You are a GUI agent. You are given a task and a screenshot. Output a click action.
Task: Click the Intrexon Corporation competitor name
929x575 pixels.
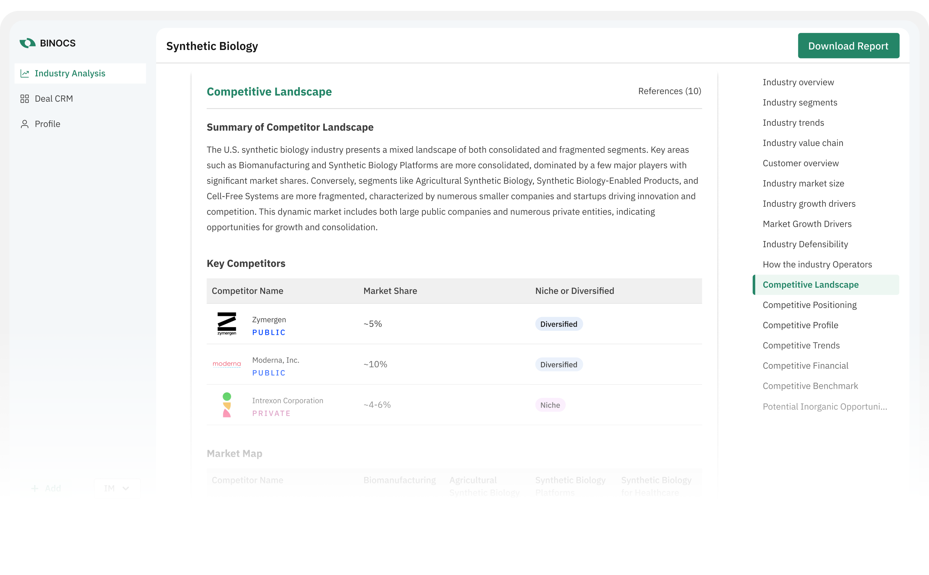coord(287,400)
